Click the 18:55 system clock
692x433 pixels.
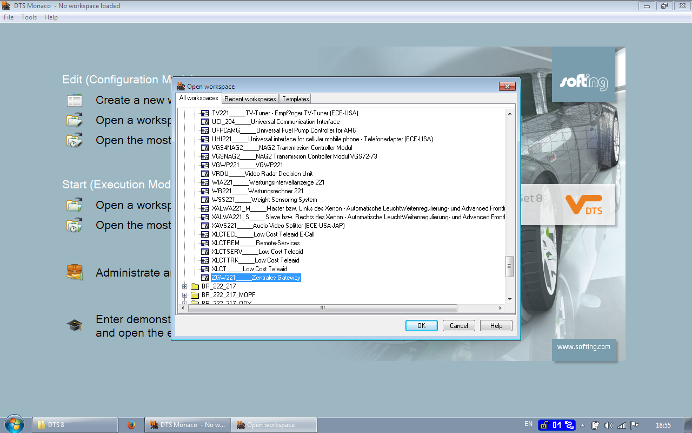click(x=663, y=425)
